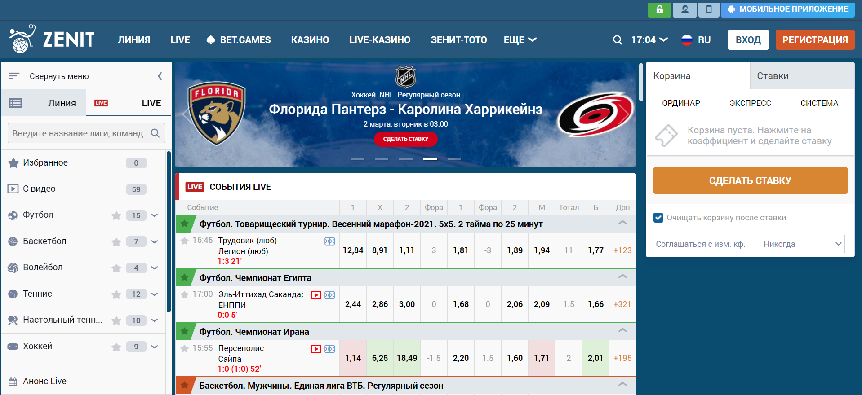Screen dimensions: 862x395
Task: Click the МОБИЛЬНОЕ ПРИЛОЖЕНИЕ button
Action: click(x=787, y=9)
